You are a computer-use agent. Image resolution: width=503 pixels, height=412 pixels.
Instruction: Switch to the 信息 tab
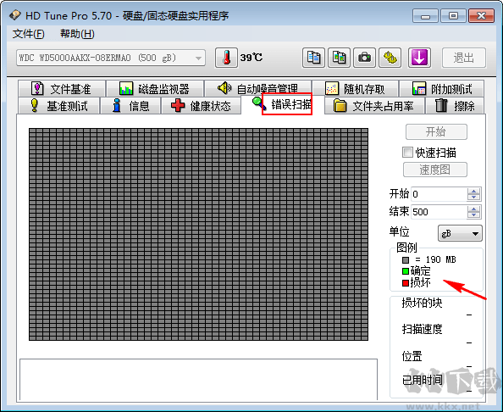(x=130, y=106)
